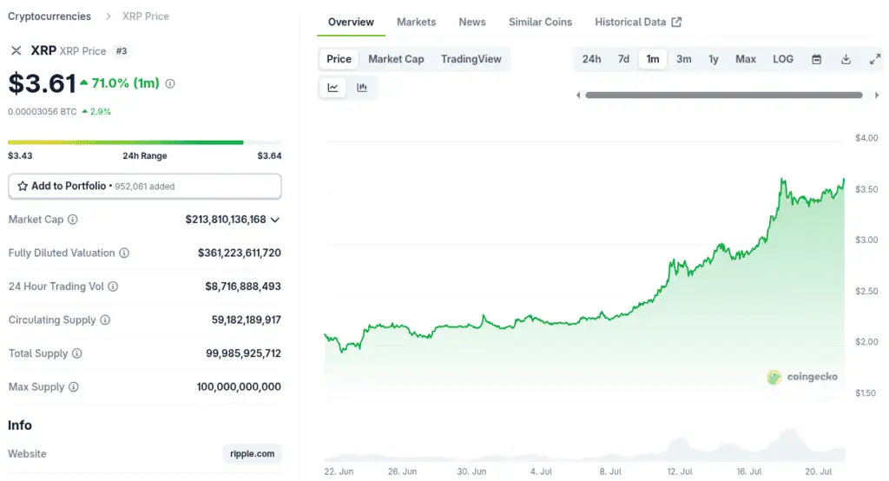This screenshot has height=481, width=889.
Task: Click the $3.43 24h low value
Action: click(20, 155)
